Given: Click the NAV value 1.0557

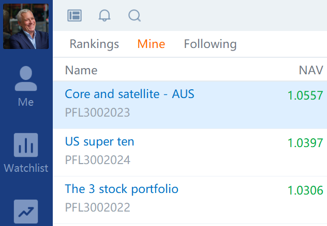Looking at the screenshot, I should click(x=305, y=95).
